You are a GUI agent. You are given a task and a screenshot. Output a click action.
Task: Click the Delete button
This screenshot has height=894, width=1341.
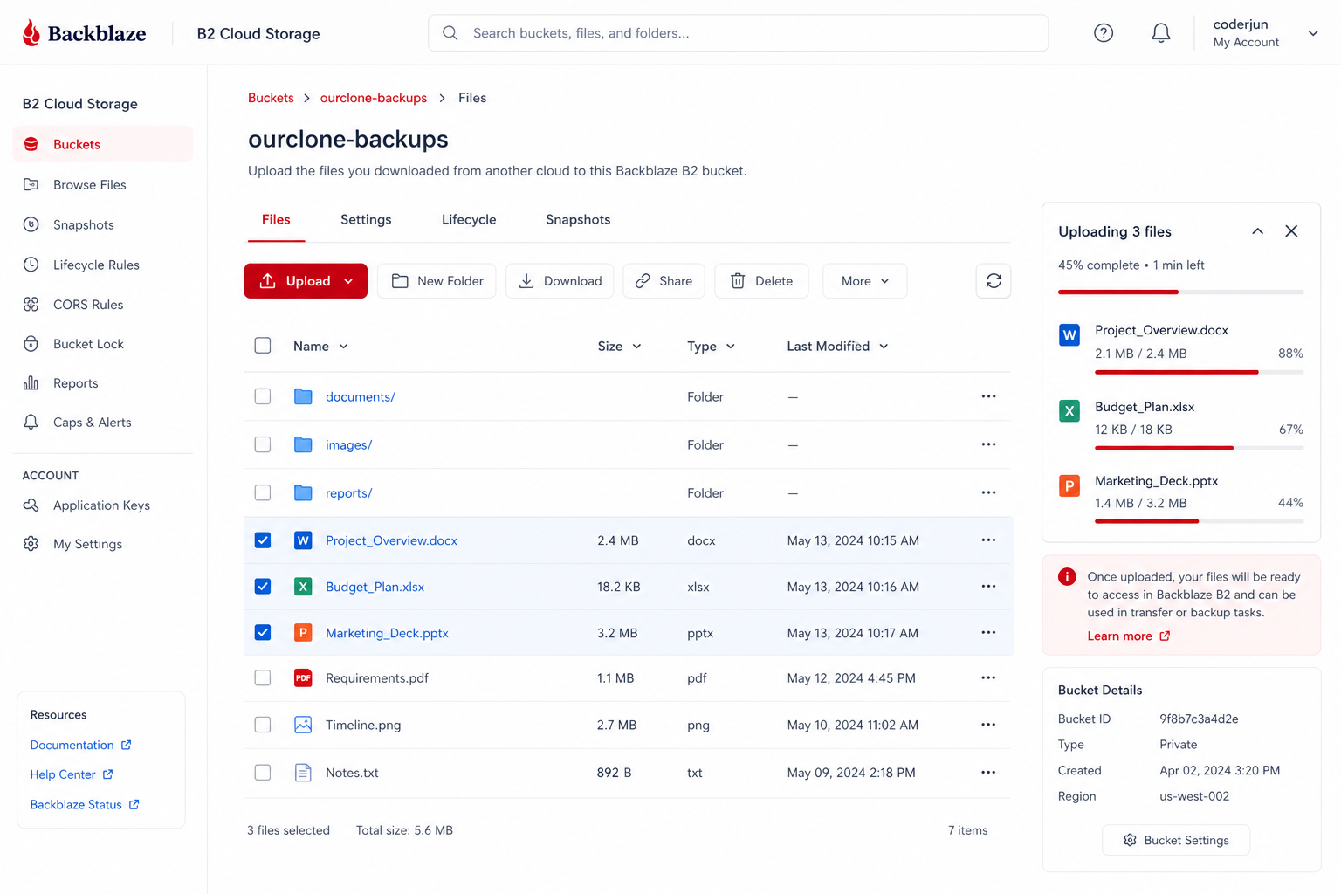click(x=761, y=281)
